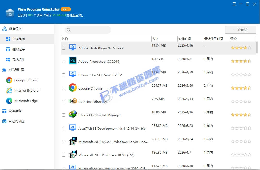Click the PRO badge
Screen dimensions: 260x170
[66, 9]
